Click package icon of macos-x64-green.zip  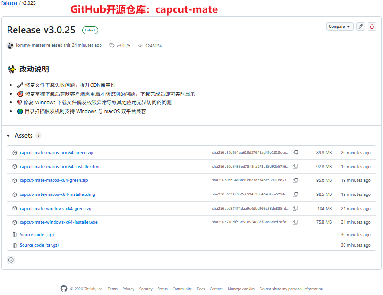(x=15, y=181)
